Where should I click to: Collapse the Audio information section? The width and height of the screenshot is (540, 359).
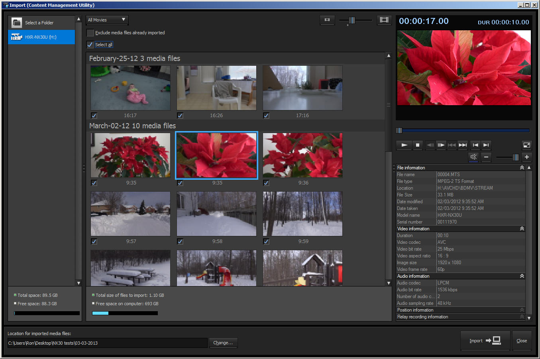(522, 276)
